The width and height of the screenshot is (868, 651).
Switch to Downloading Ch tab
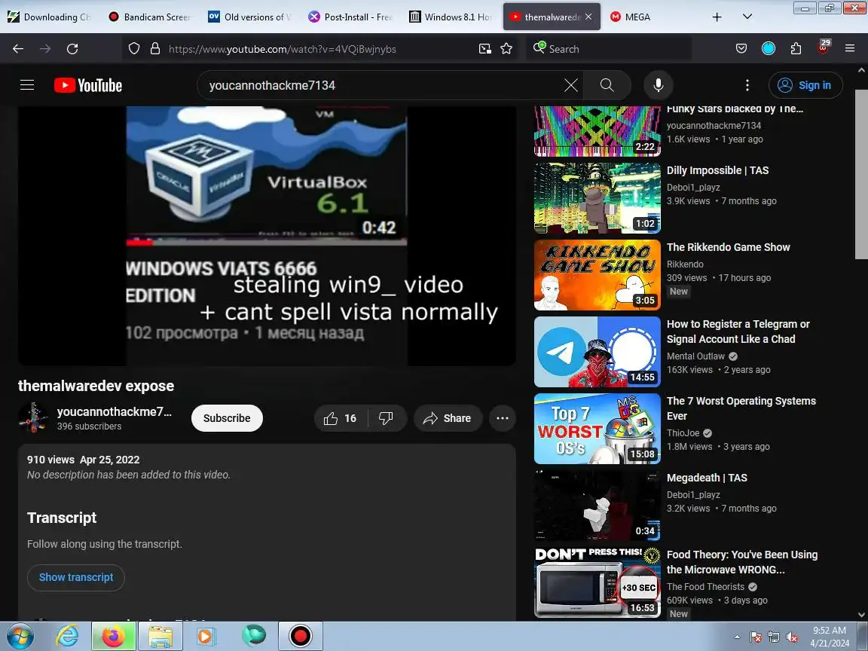pyautogui.click(x=49, y=17)
